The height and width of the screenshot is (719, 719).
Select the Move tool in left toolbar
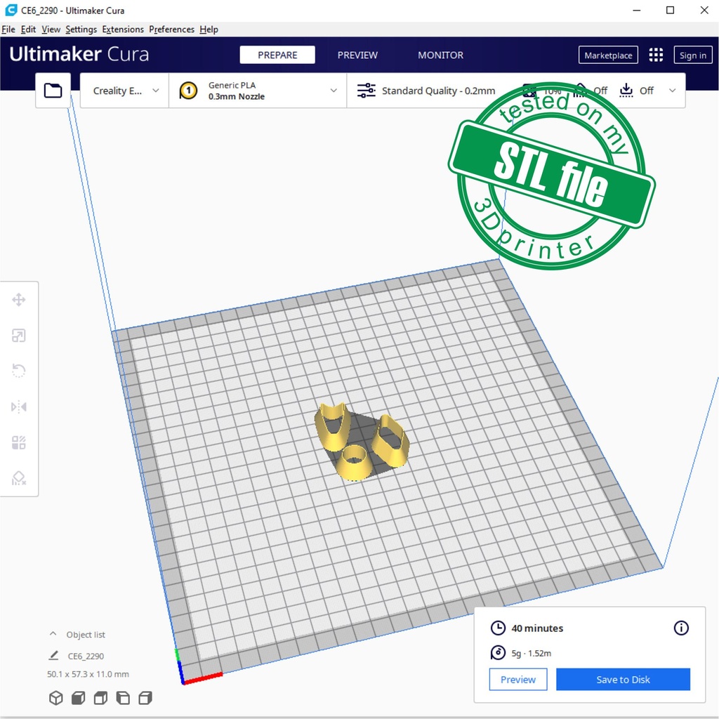[19, 301]
